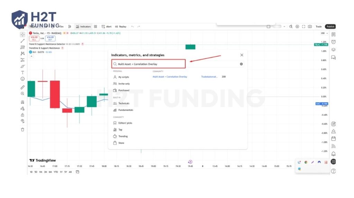Select Purchased category

(121, 90)
